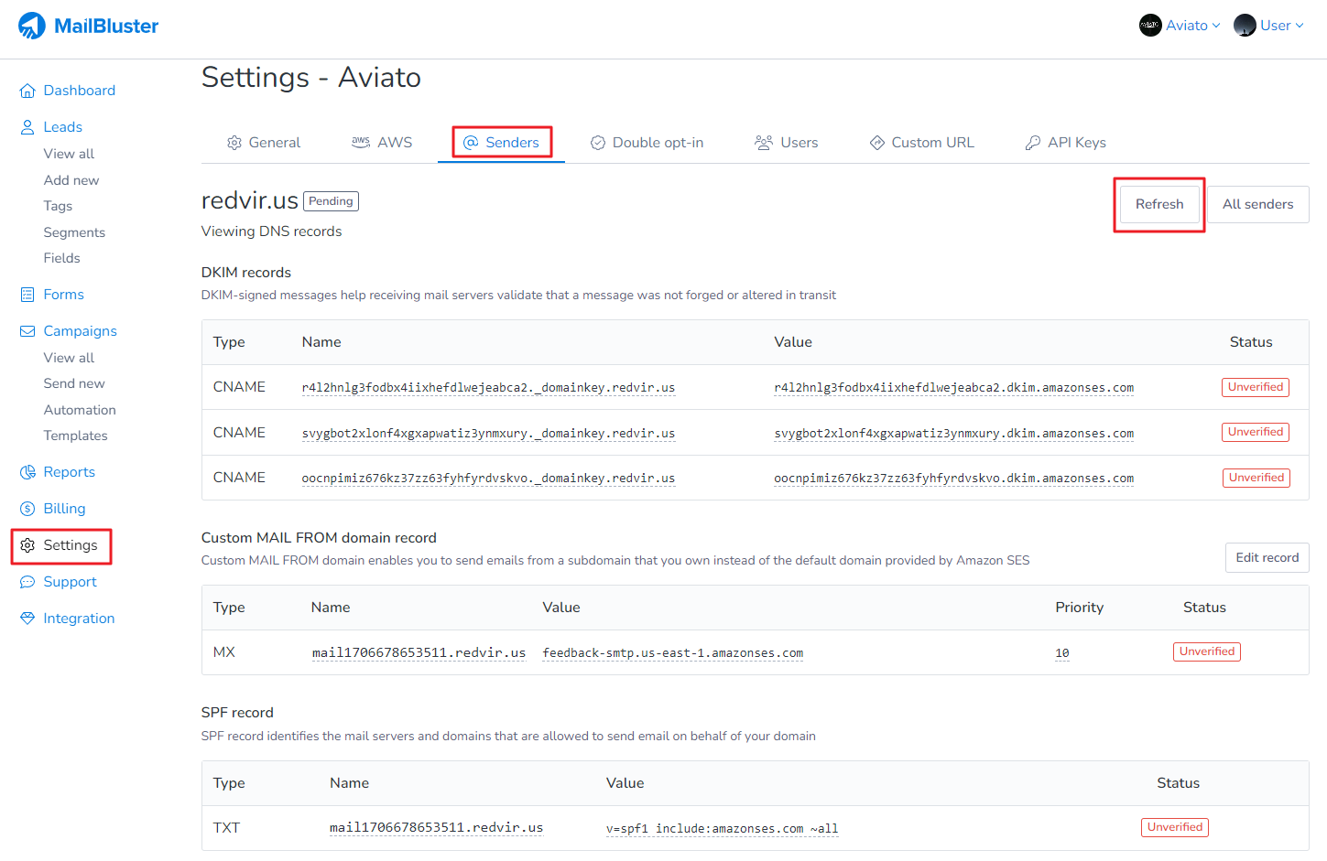Viewport: 1327px width, 861px height.
Task: Click the Billing dollar icon
Action: 27,509
